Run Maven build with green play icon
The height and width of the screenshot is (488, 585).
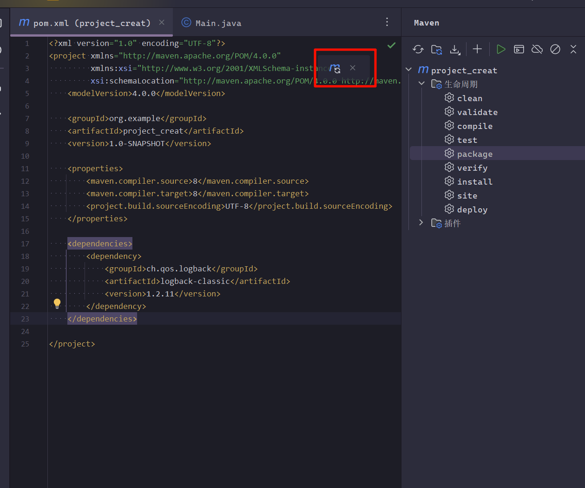click(x=500, y=49)
